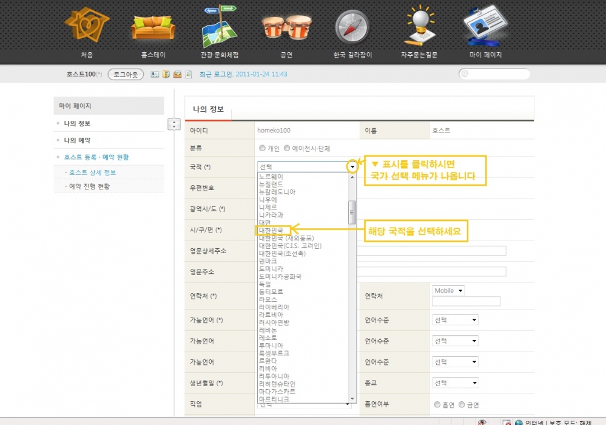Select 대한민국 in country list
Screen dimensions: 606x425
point(271,230)
